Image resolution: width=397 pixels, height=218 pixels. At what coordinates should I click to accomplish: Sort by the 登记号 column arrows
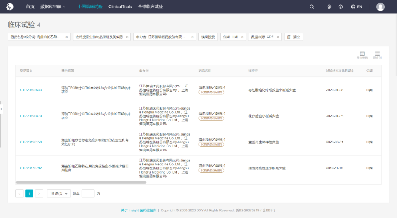tap(31, 71)
